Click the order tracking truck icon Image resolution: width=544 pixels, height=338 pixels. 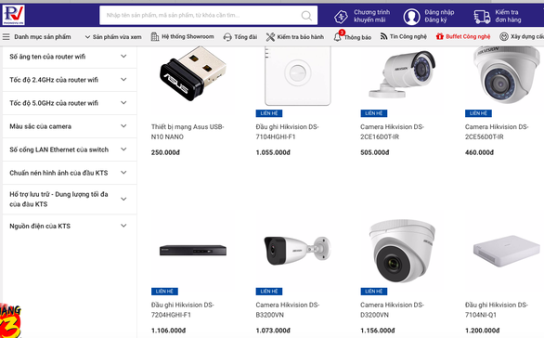click(482, 17)
